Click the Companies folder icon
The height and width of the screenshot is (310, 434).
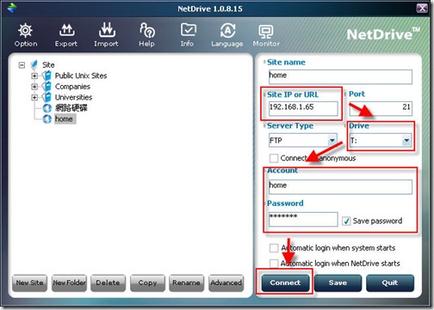coord(46,87)
